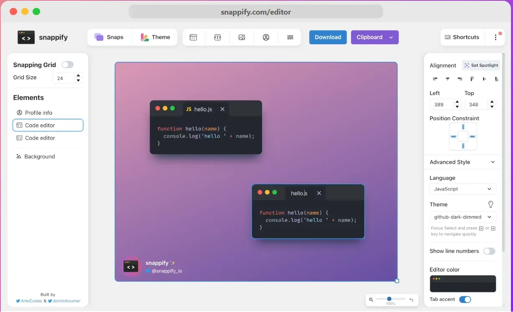Expand the Advanced Style section

463,162
